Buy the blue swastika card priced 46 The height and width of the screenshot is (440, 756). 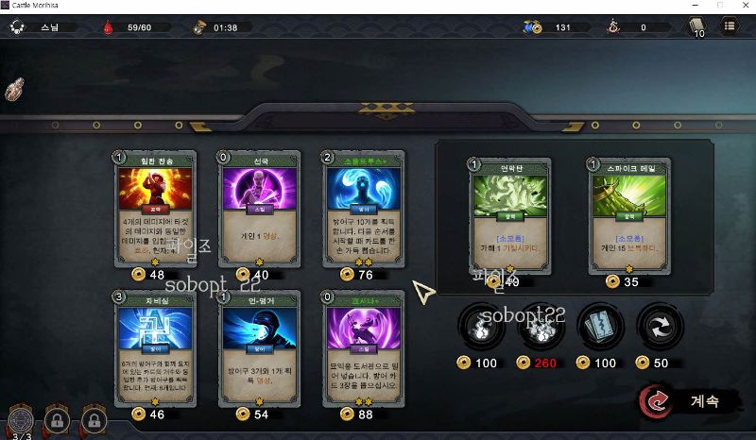(x=155, y=348)
